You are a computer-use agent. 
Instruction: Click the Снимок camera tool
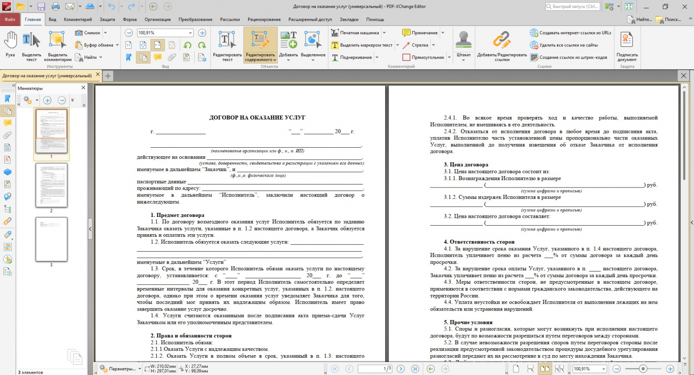coord(88,33)
